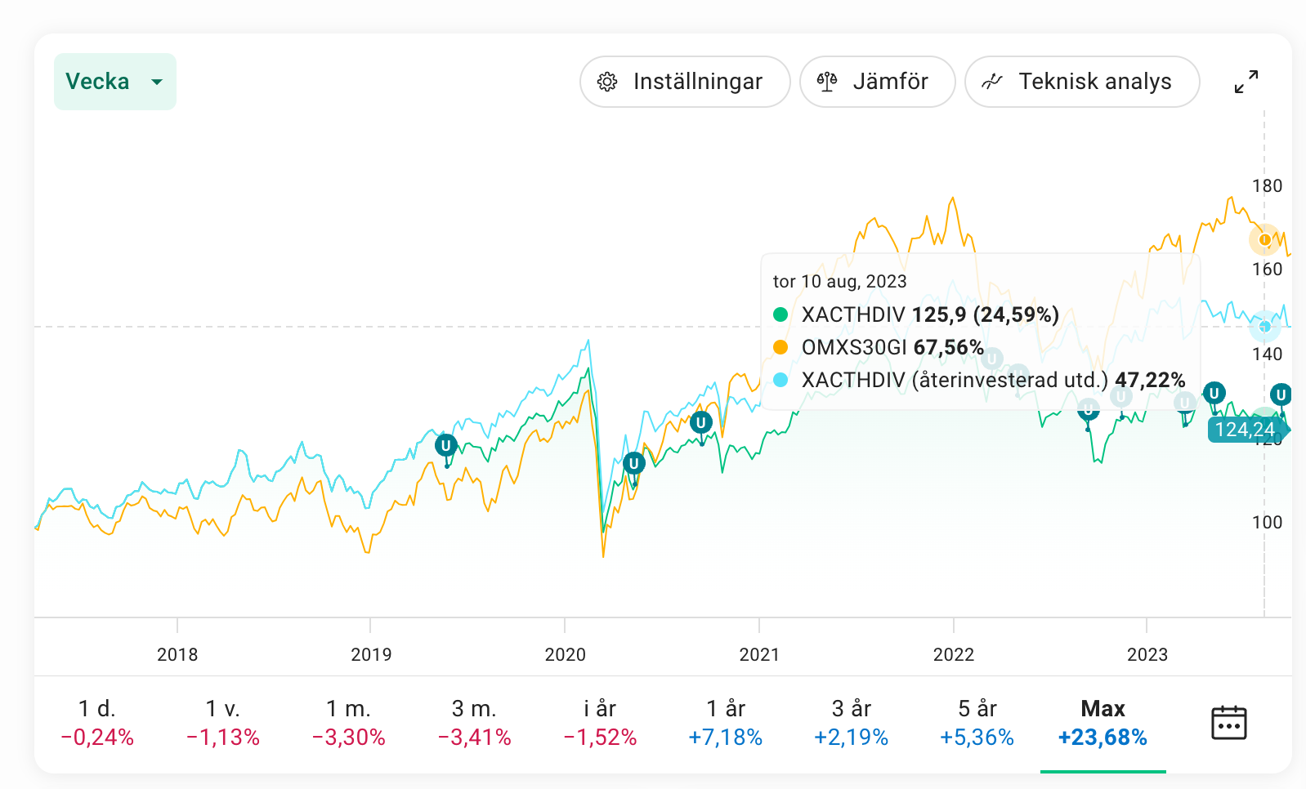Click the fullscreen expand arrows icon

(1246, 82)
